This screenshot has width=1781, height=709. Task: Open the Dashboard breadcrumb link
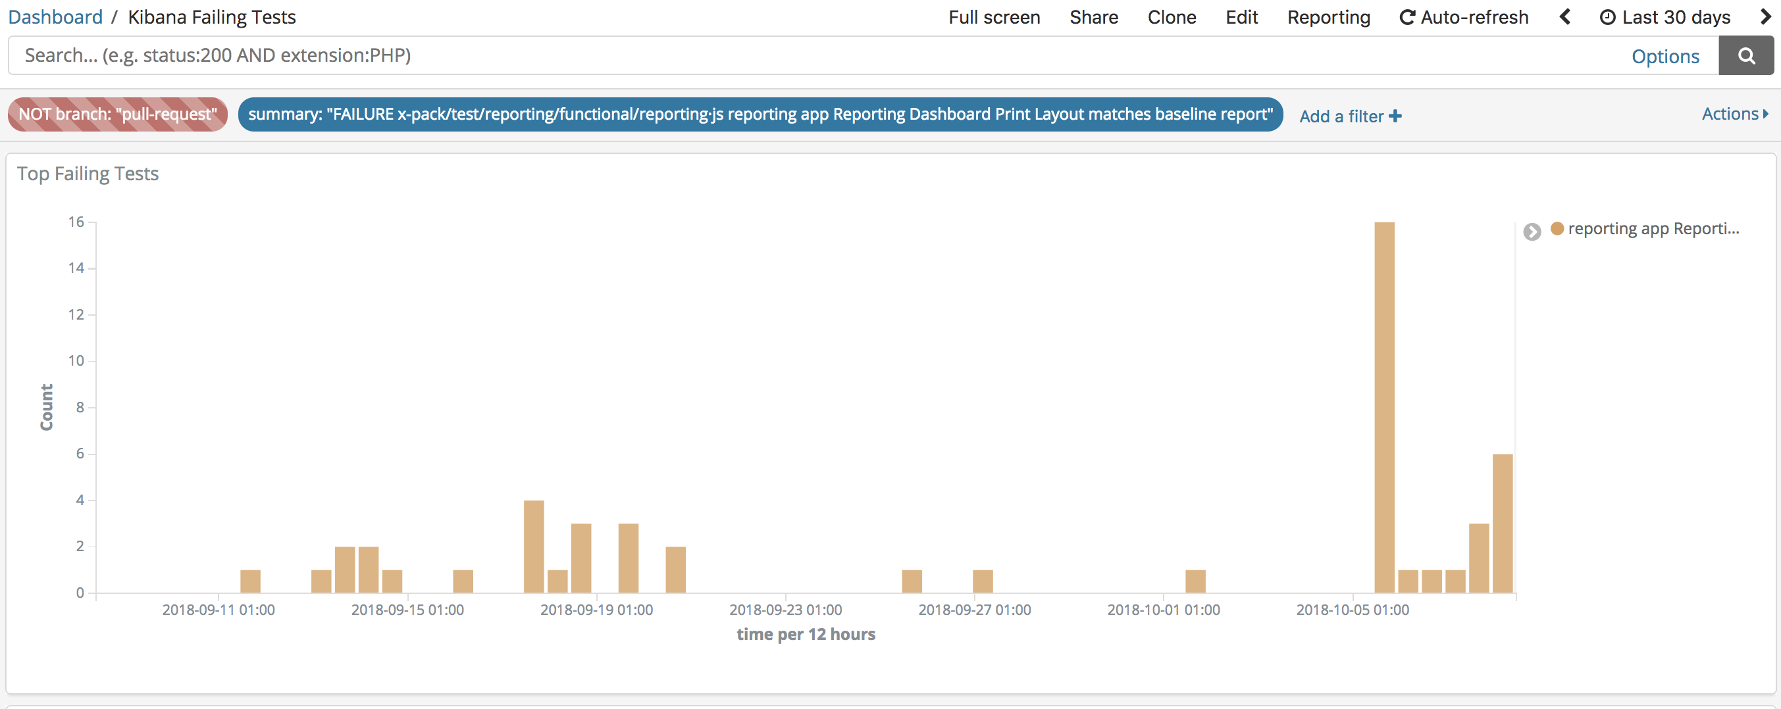coord(55,16)
